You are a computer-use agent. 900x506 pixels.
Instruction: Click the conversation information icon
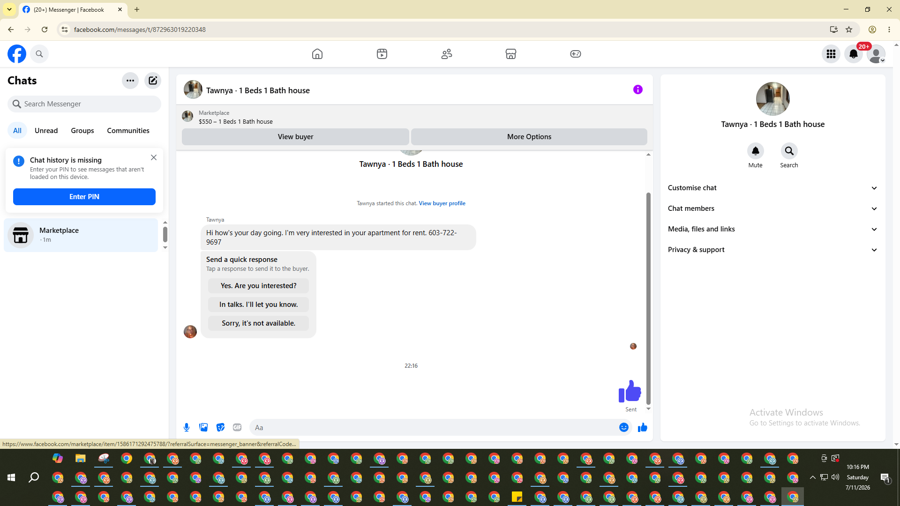pyautogui.click(x=638, y=89)
